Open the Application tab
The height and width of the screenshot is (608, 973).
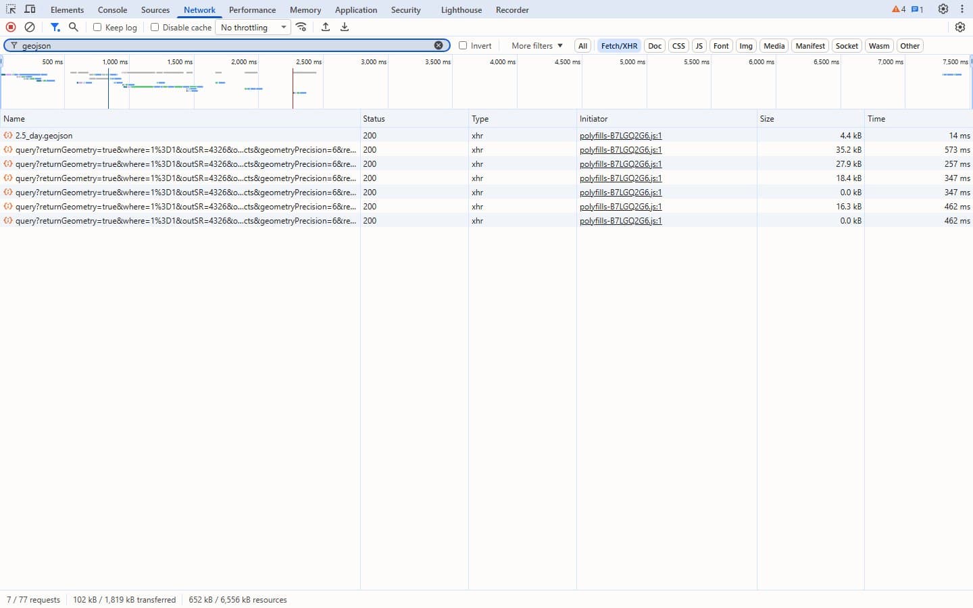point(356,10)
